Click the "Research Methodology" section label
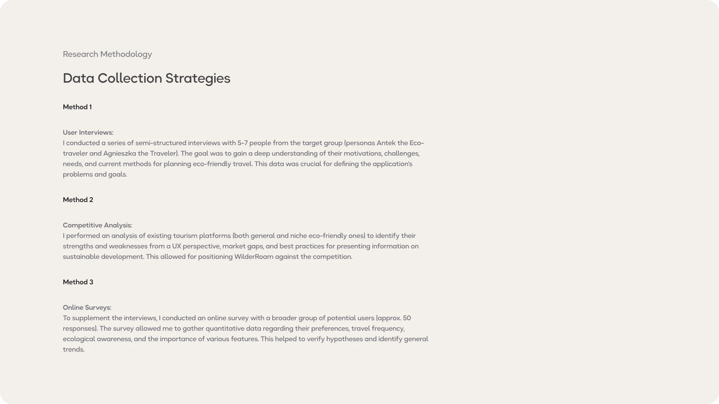Image resolution: width=719 pixels, height=404 pixels. point(107,54)
